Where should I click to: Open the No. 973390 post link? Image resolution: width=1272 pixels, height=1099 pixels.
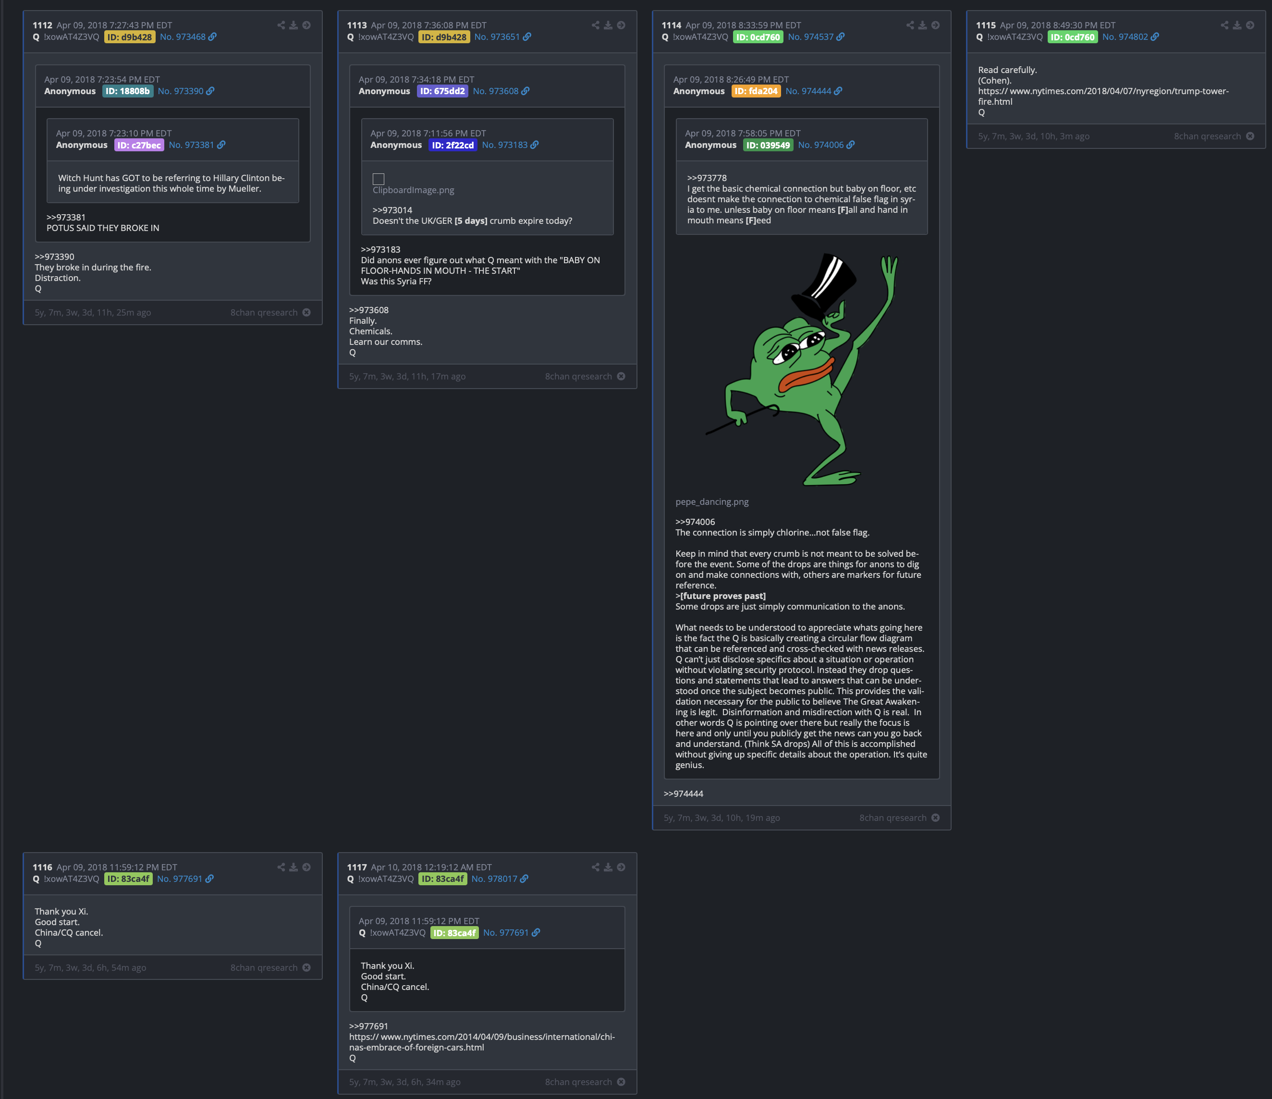186,91
